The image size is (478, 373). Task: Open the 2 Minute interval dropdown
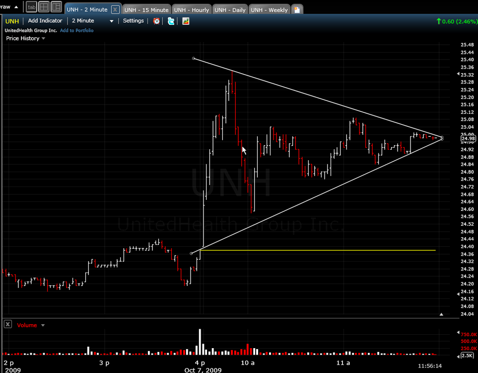pyautogui.click(x=93, y=21)
